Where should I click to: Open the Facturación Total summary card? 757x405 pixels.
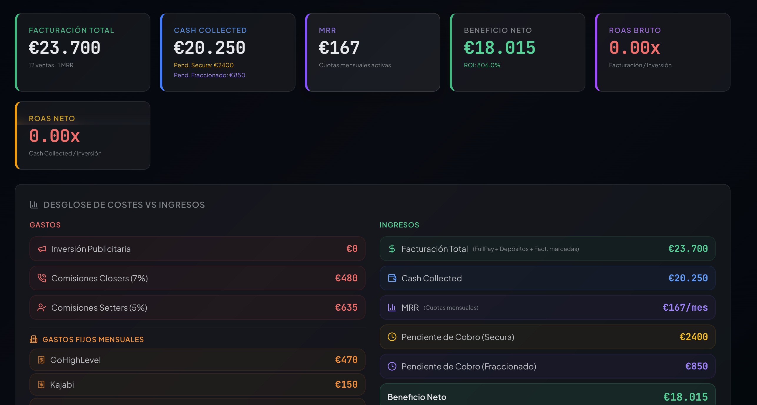(x=82, y=52)
